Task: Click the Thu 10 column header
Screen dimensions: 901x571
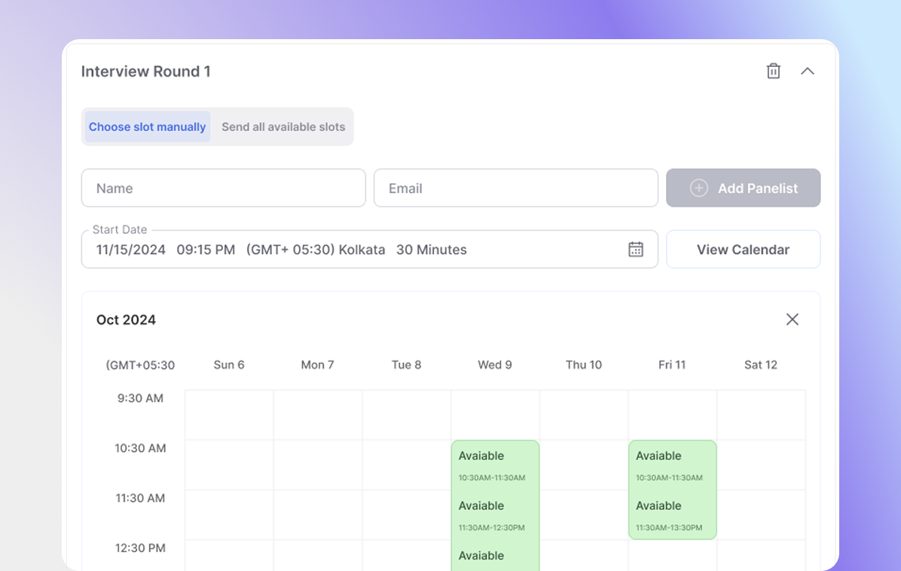Action: click(584, 365)
